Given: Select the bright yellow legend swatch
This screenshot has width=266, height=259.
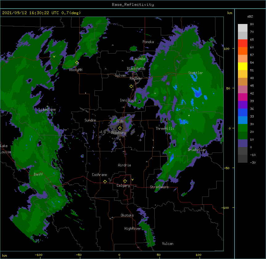Looking at the screenshot, I should tap(243, 66).
